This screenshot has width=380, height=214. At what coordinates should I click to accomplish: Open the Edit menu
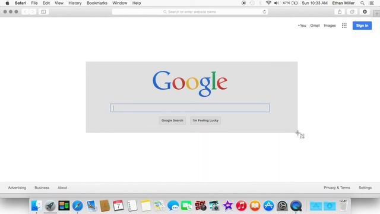click(46, 3)
